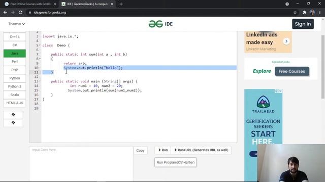Select the C# language option
The image size is (325, 182).
[15, 45]
